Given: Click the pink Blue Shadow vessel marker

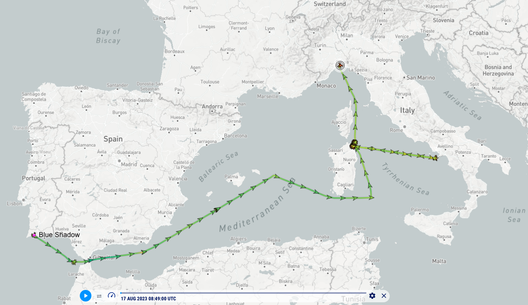Looking at the screenshot, I should [x=34, y=235].
